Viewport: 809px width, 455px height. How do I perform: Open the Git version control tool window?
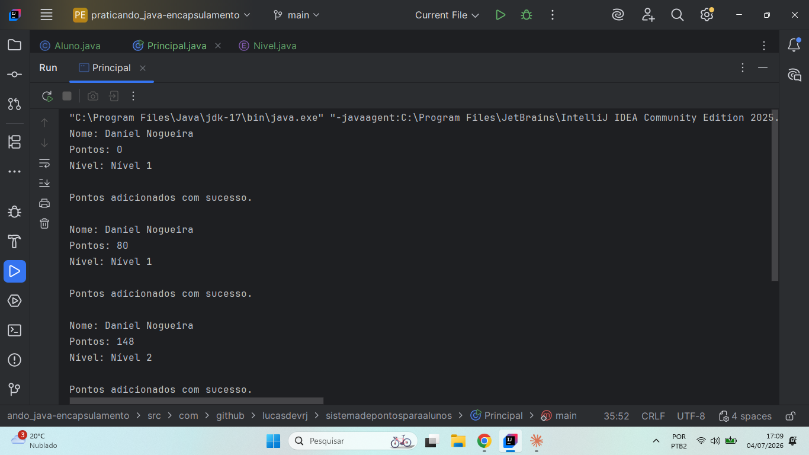[15, 390]
